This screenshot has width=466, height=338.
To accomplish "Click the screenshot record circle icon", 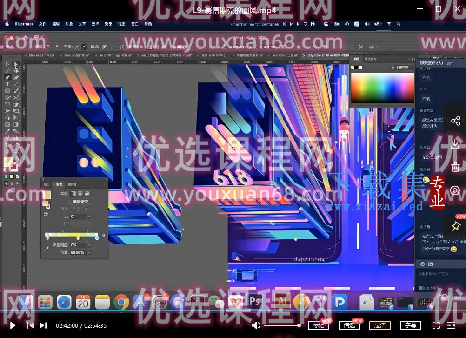I will click(x=455, y=190).
